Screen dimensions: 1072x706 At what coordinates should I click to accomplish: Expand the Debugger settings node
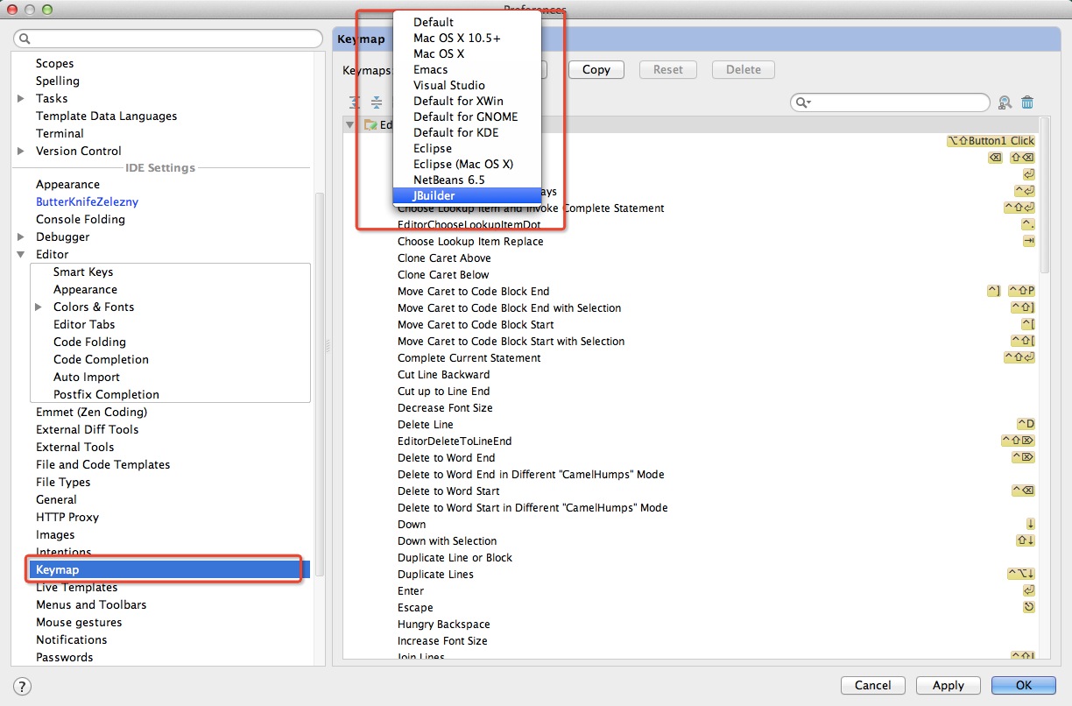(21, 237)
